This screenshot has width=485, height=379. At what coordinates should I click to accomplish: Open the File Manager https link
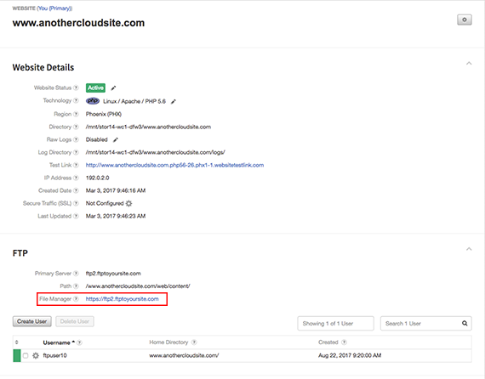tap(123, 299)
